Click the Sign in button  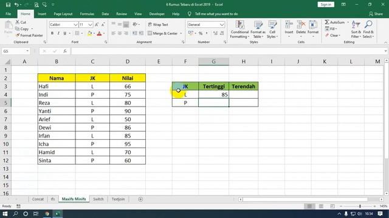[x=326, y=4]
